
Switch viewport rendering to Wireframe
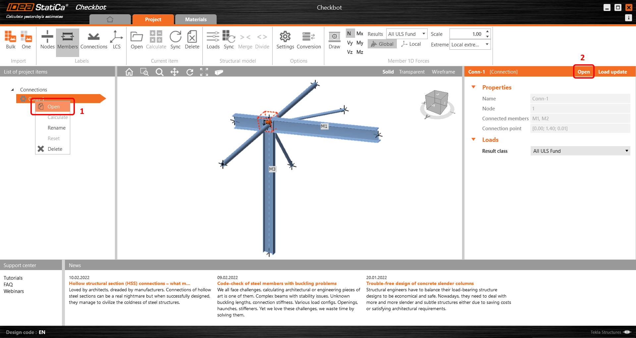tap(443, 72)
